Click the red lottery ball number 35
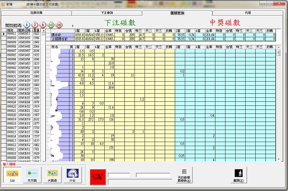 point(59,25)
